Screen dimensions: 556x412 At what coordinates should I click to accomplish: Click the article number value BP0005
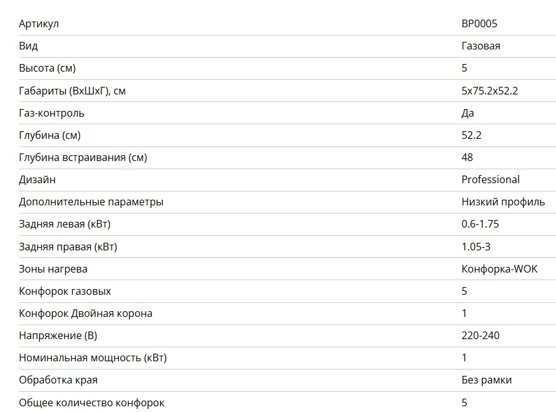[479, 24]
